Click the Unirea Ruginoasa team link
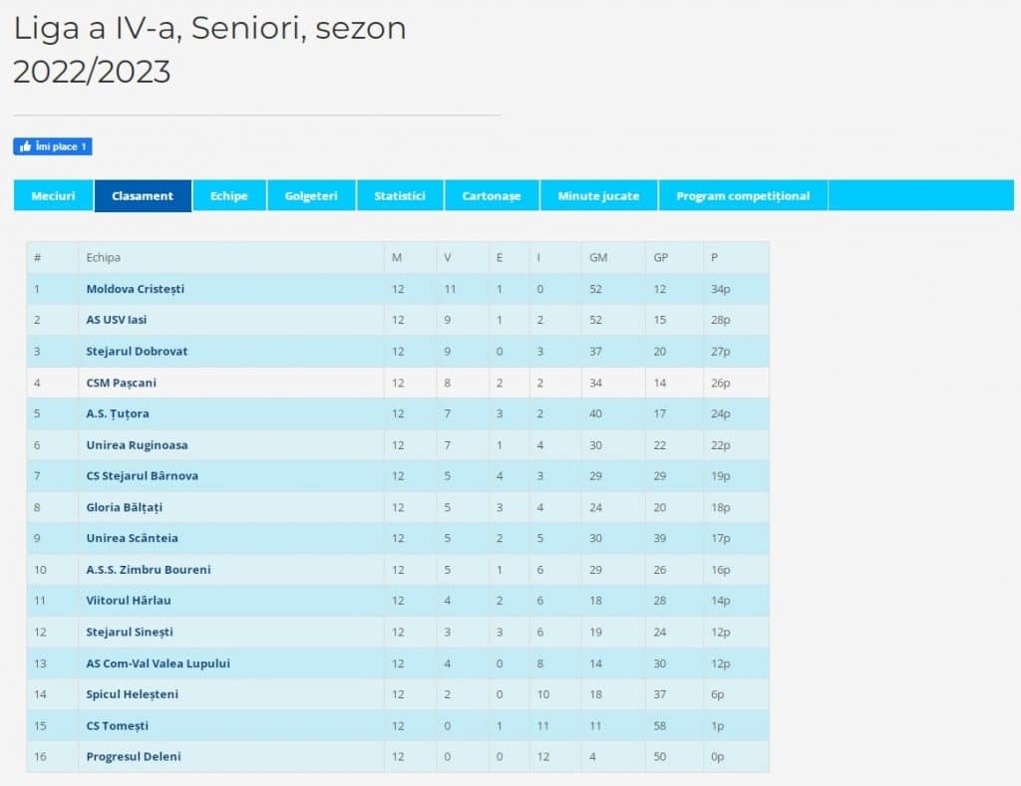 (137, 445)
